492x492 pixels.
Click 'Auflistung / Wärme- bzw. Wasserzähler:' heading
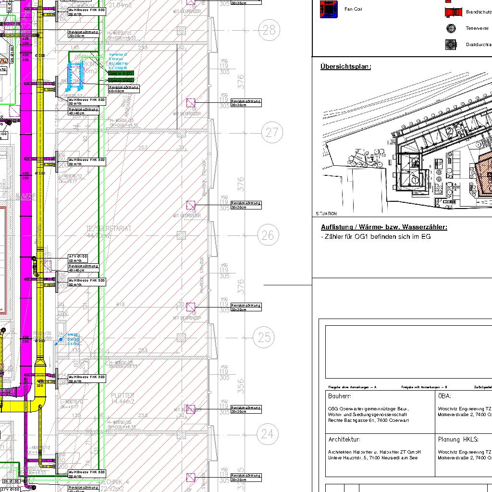[384, 227]
